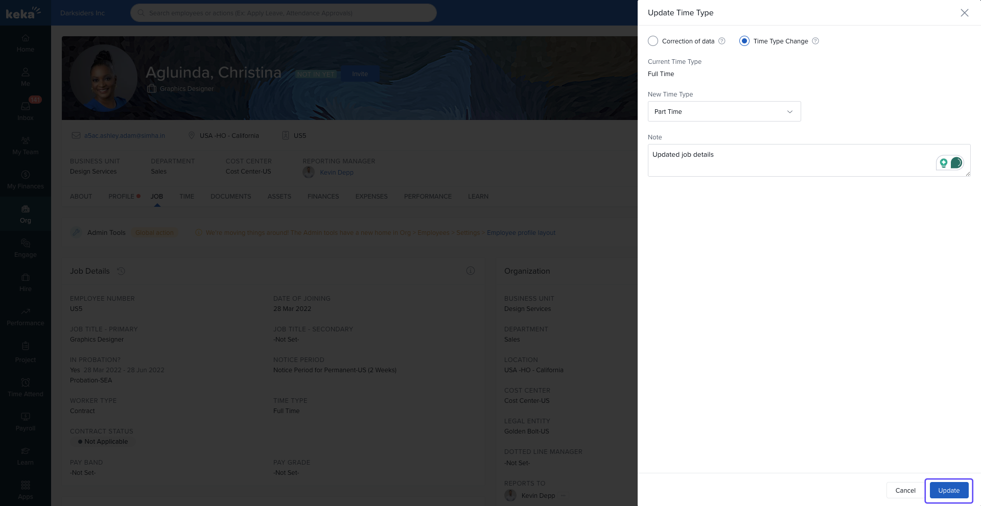
Task: Select the Correction of data radio option
Action: tap(653, 41)
